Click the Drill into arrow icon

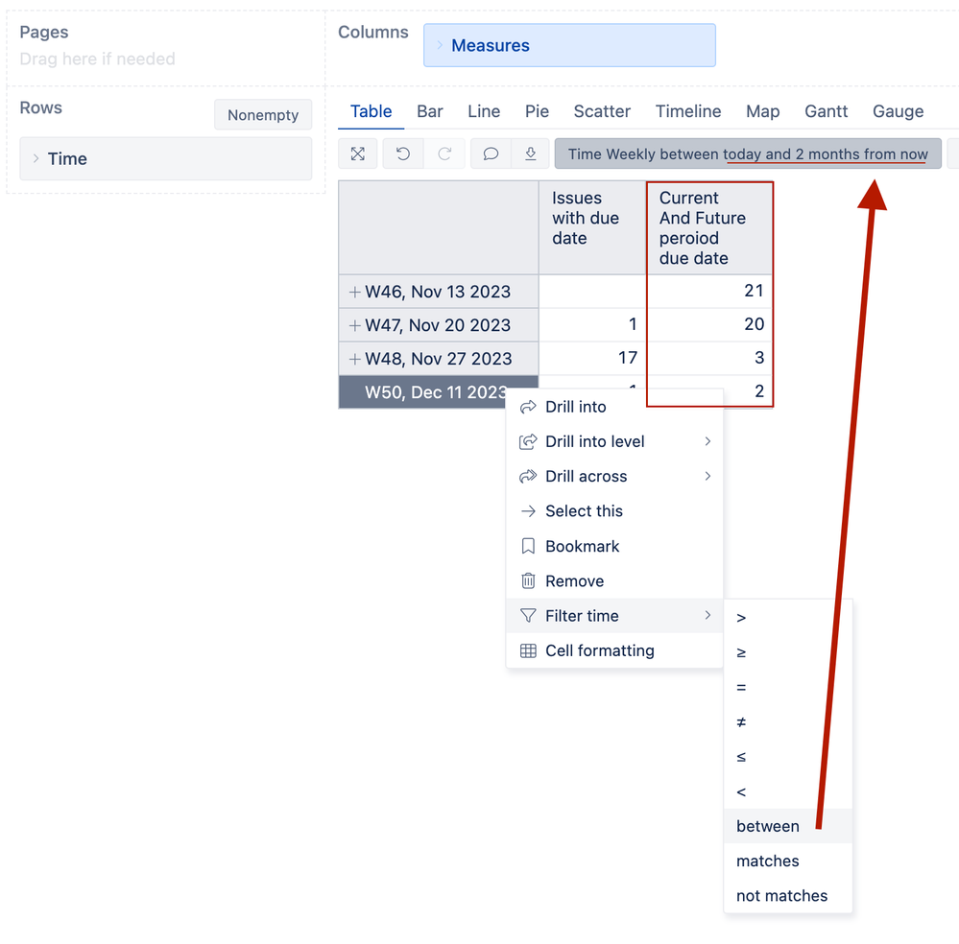click(x=526, y=407)
